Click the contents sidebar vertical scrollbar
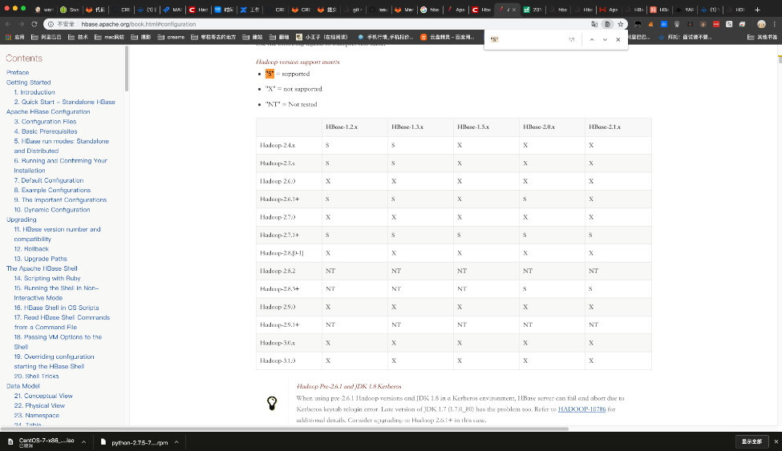 coord(127,68)
